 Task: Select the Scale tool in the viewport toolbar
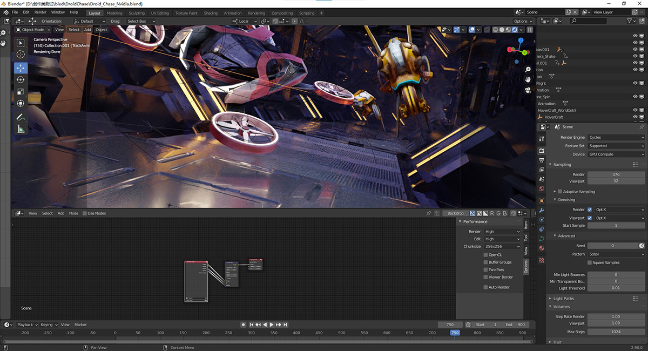click(x=21, y=92)
